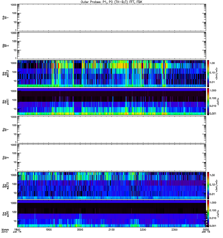Click the '<|mV/m|>' unit label beside thc edc12
Viewport: 223px width, 238px height.
point(217,186)
